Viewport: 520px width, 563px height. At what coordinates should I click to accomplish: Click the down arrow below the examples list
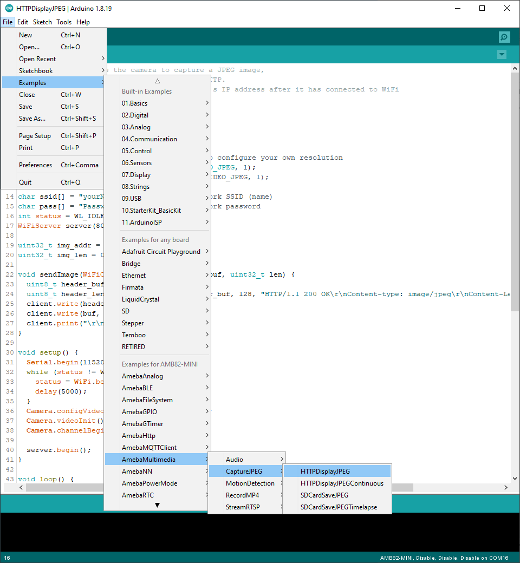(x=158, y=505)
